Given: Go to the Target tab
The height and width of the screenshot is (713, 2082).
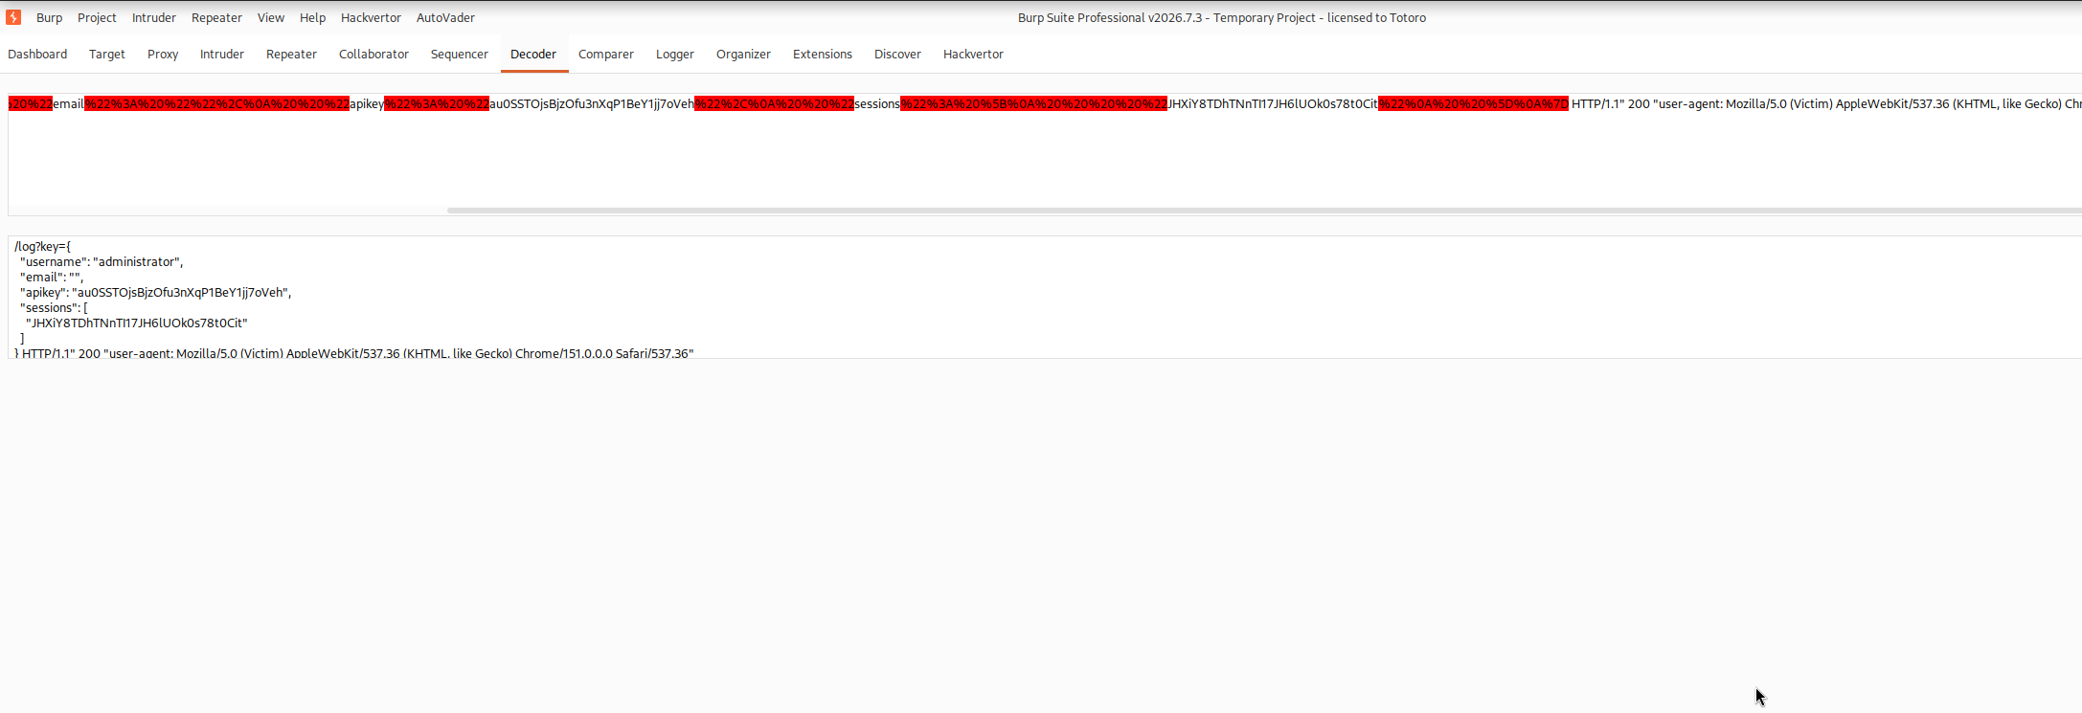Looking at the screenshot, I should pos(107,54).
